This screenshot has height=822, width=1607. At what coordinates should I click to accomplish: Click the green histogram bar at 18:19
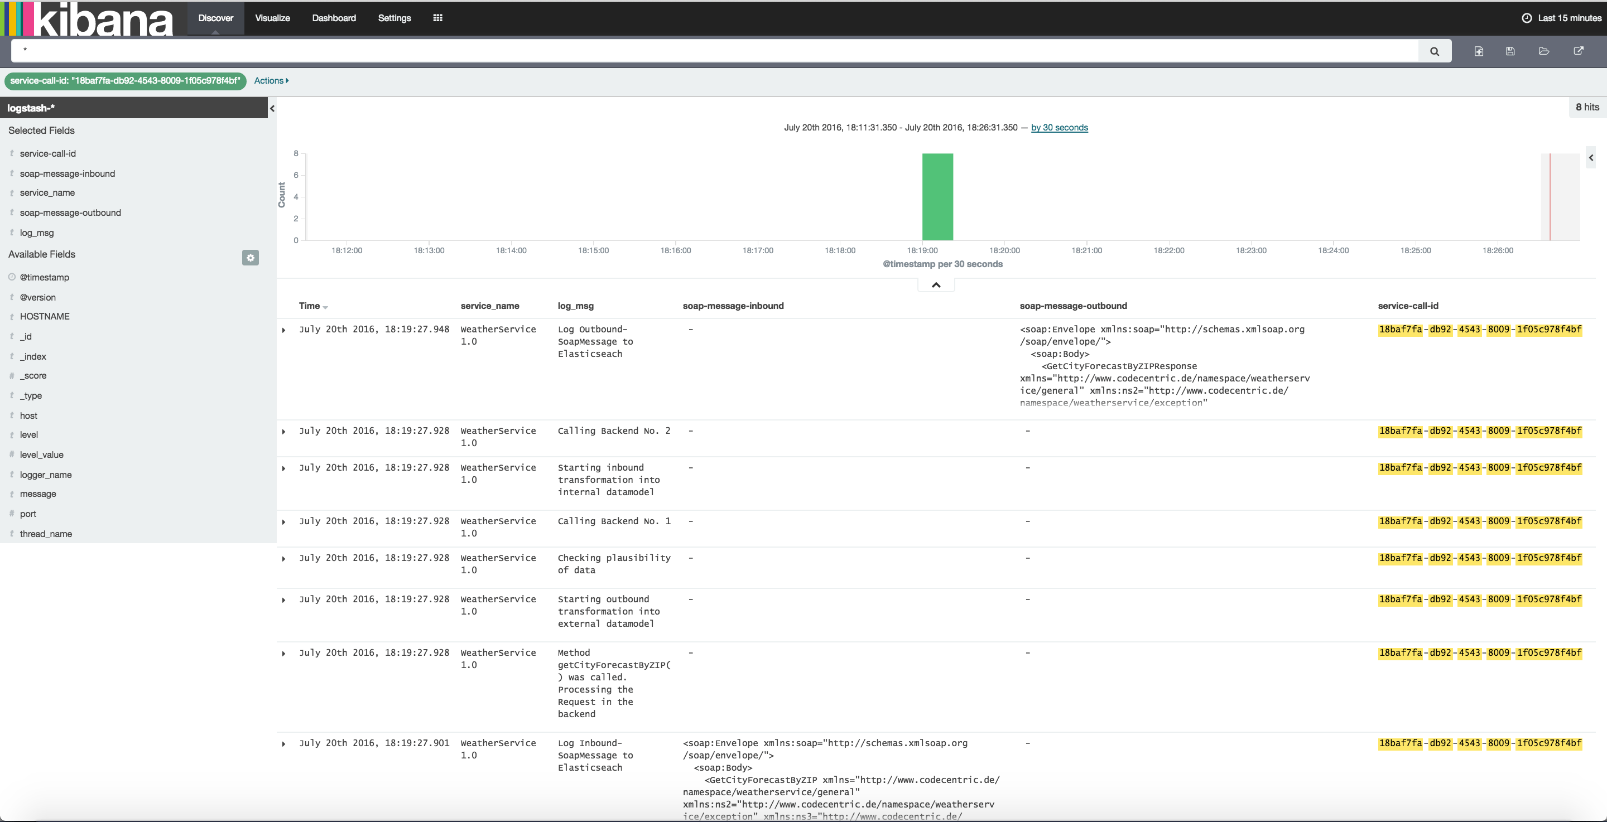(x=937, y=196)
